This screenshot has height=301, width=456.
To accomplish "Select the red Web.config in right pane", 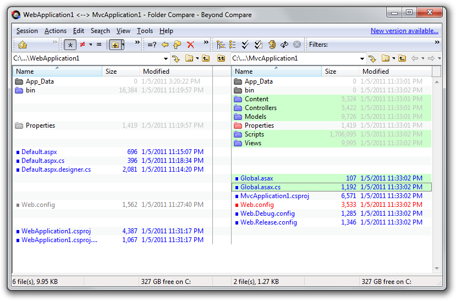I will (x=332, y=205).
